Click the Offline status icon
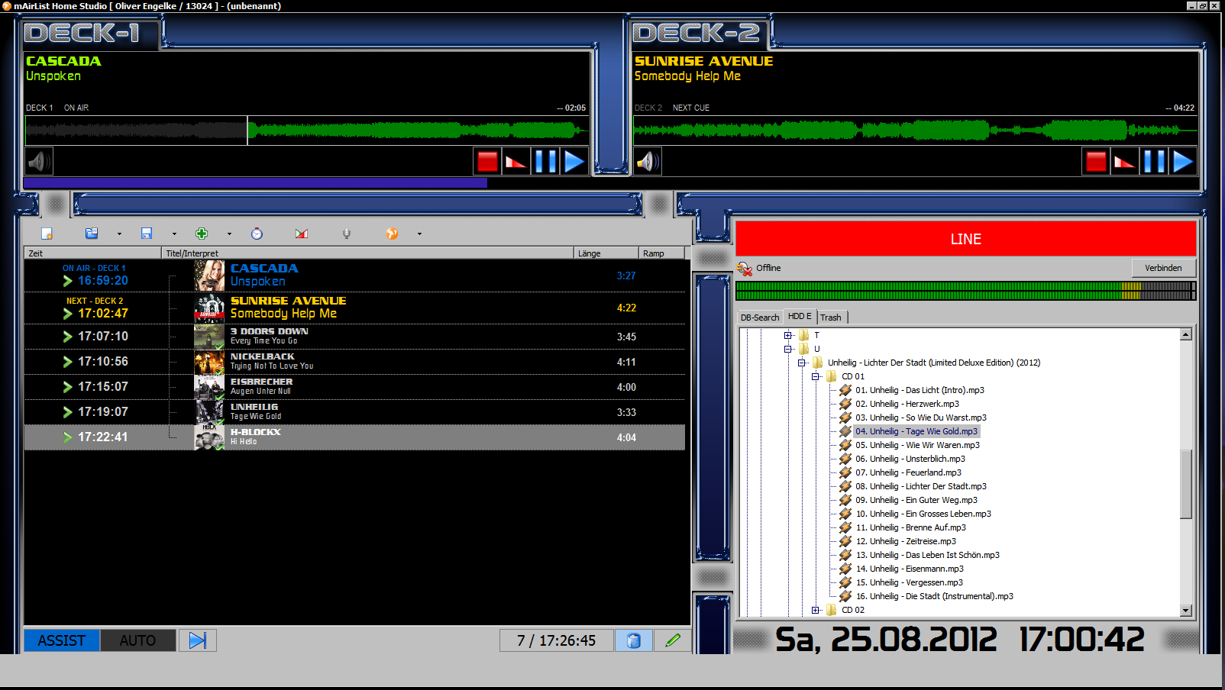The height and width of the screenshot is (690, 1225). click(x=745, y=268)
